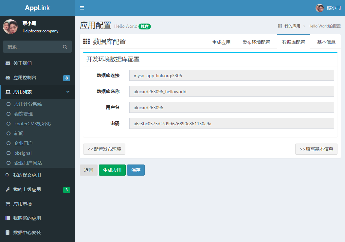Click the 数据库连接 field
This screenshot has height=242, width=345.
(232, 76)
